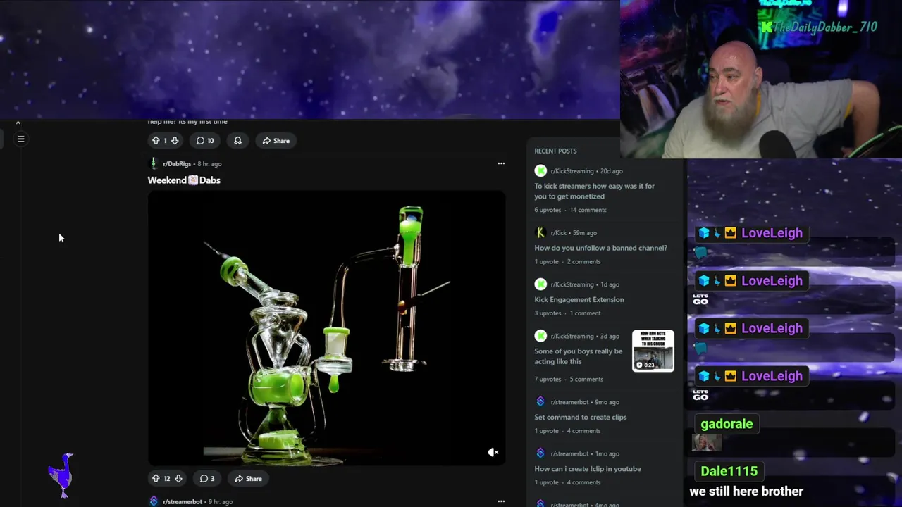Open the Weekend Dabs post title
902x507 pixels.
click(x=184, y=180)
